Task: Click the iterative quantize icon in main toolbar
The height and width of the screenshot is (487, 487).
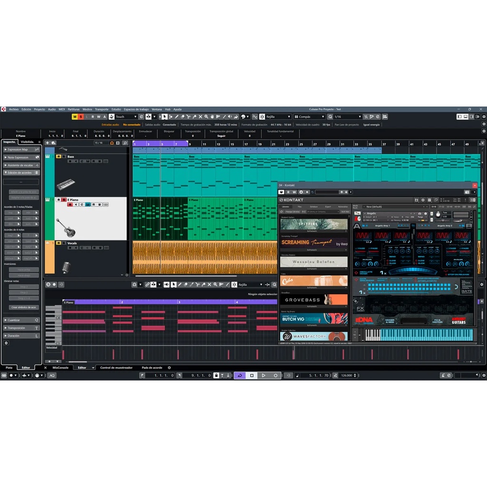Action: coord(366,117)
